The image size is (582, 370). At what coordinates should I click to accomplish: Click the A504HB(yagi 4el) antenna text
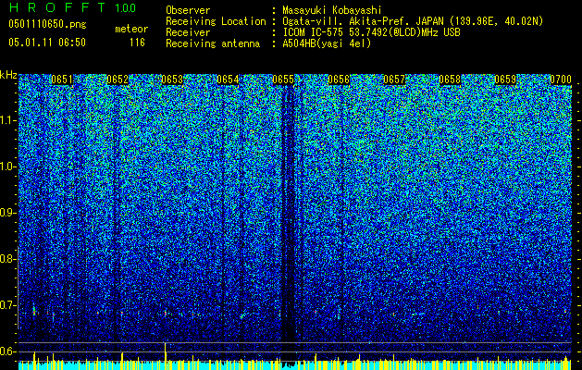click(327, 43)
